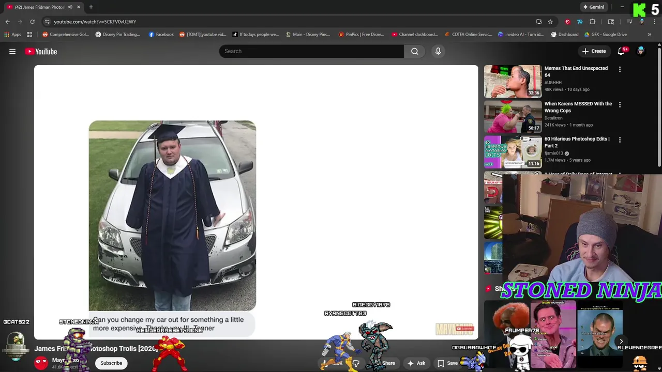Image resolution: width=662 pixels, height=372 pixels.
Task: Dislike the video
Action: [x=356, y=363]
